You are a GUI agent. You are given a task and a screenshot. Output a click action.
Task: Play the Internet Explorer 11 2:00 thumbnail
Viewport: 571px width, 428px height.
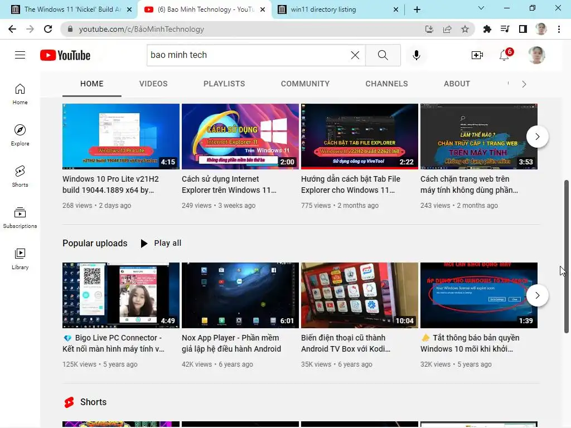[240, 137]
